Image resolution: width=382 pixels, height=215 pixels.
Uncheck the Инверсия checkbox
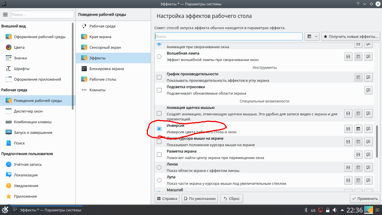click(x=159, y=129)
